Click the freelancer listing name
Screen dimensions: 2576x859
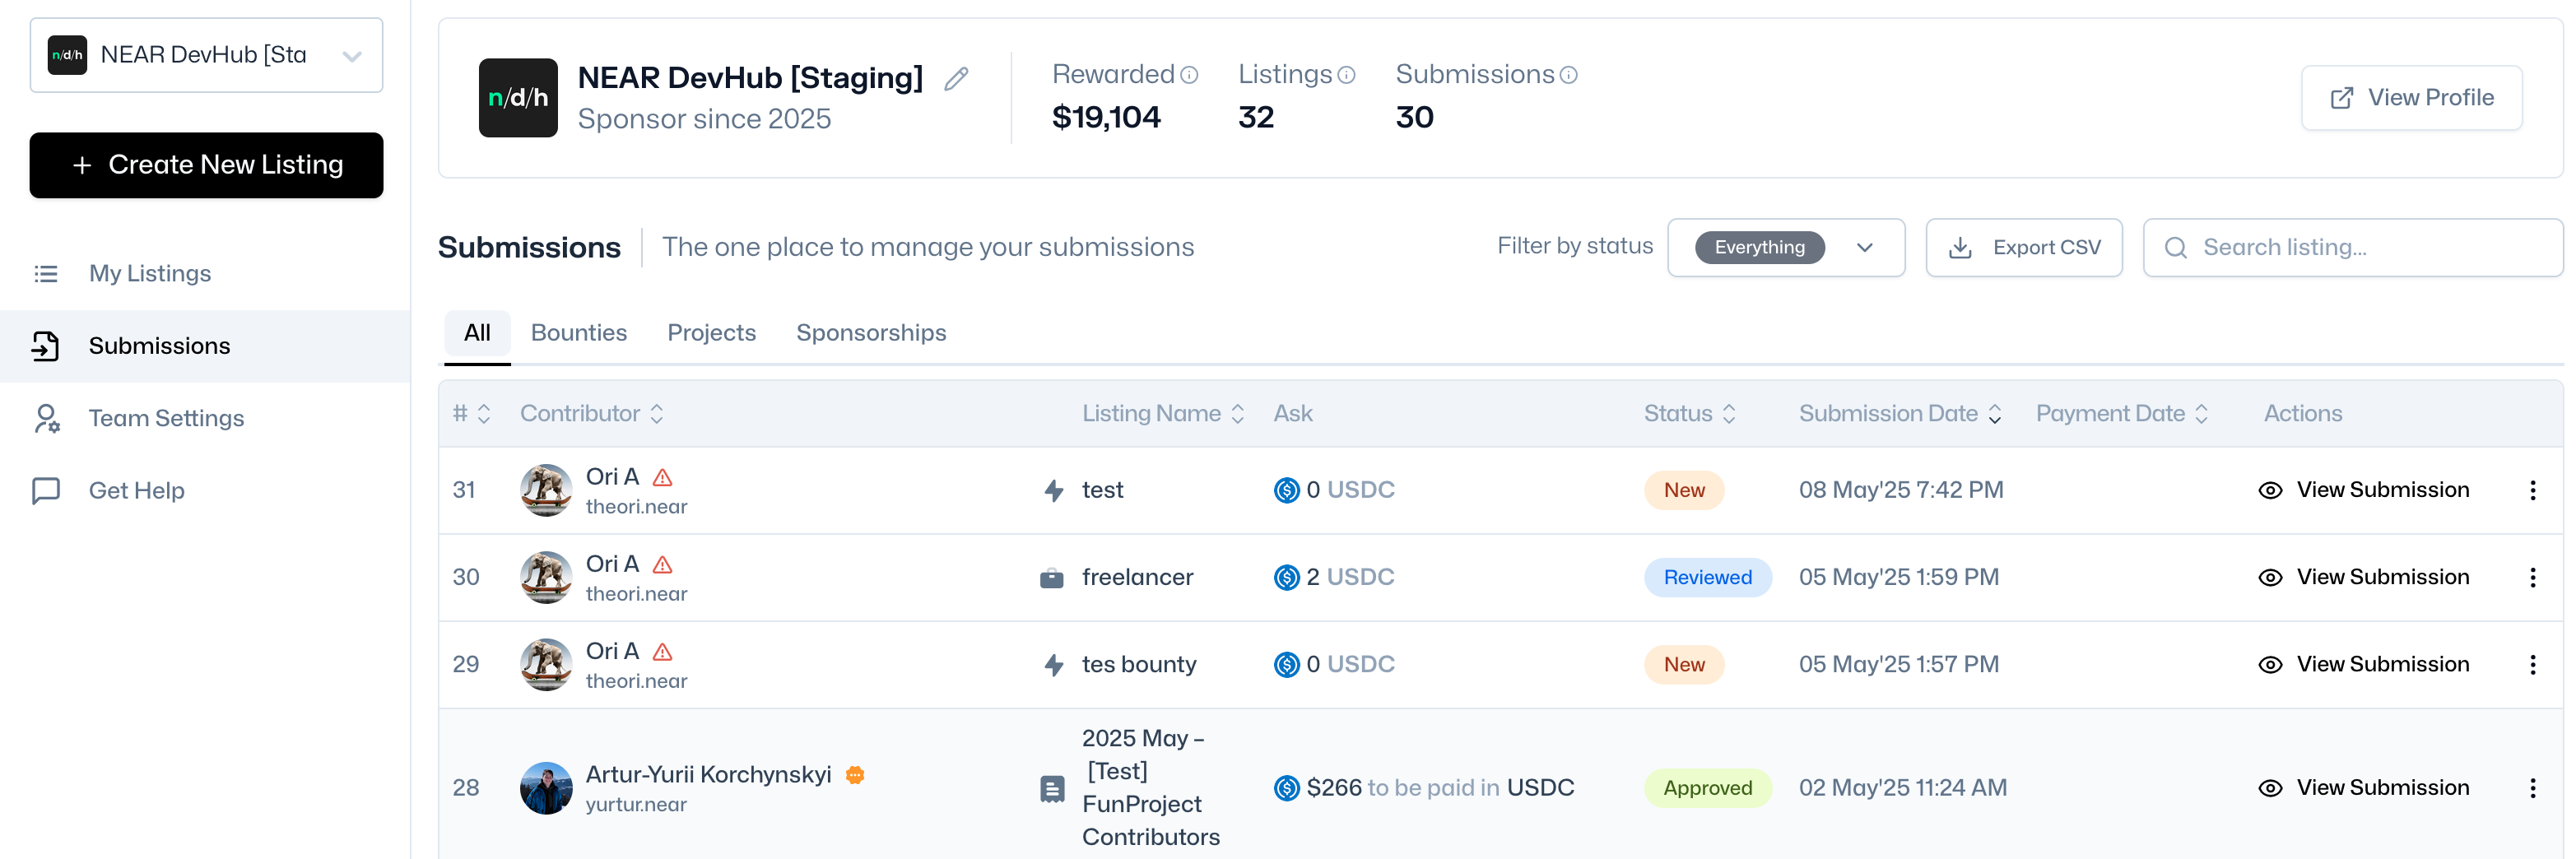1137,577
